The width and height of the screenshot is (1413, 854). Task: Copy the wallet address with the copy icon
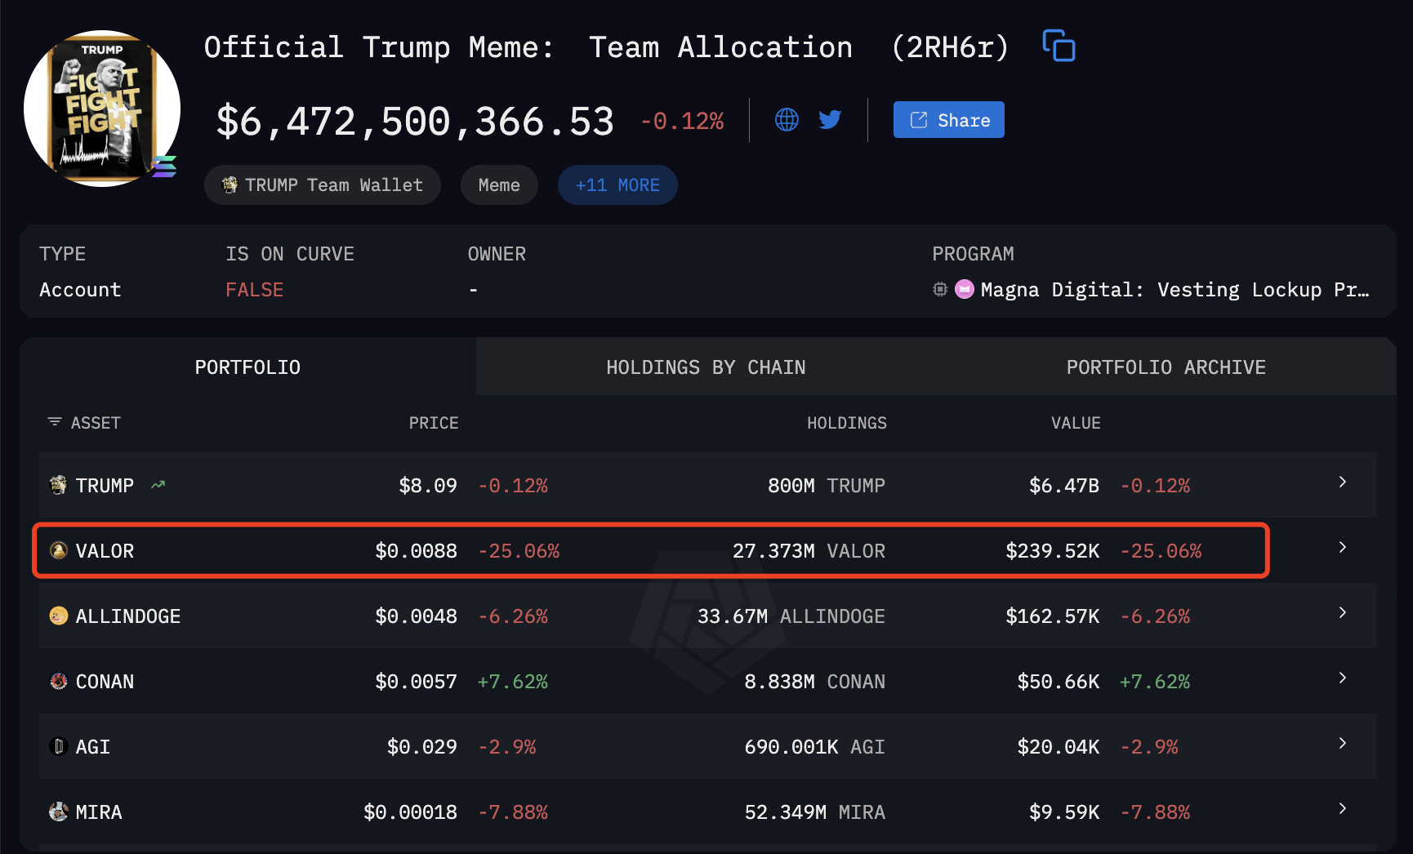pyautogui.click(x=1059, y=46)
